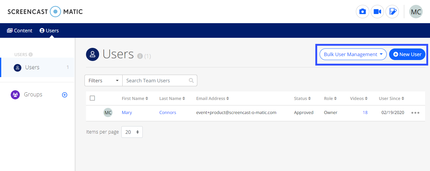
Task: Open the video recorder icon
Action: tap(377, 12)
